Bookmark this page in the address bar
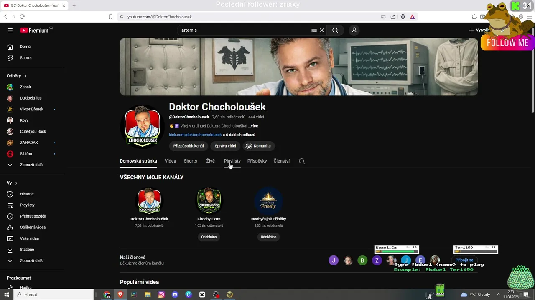 [x=110, y=17]
